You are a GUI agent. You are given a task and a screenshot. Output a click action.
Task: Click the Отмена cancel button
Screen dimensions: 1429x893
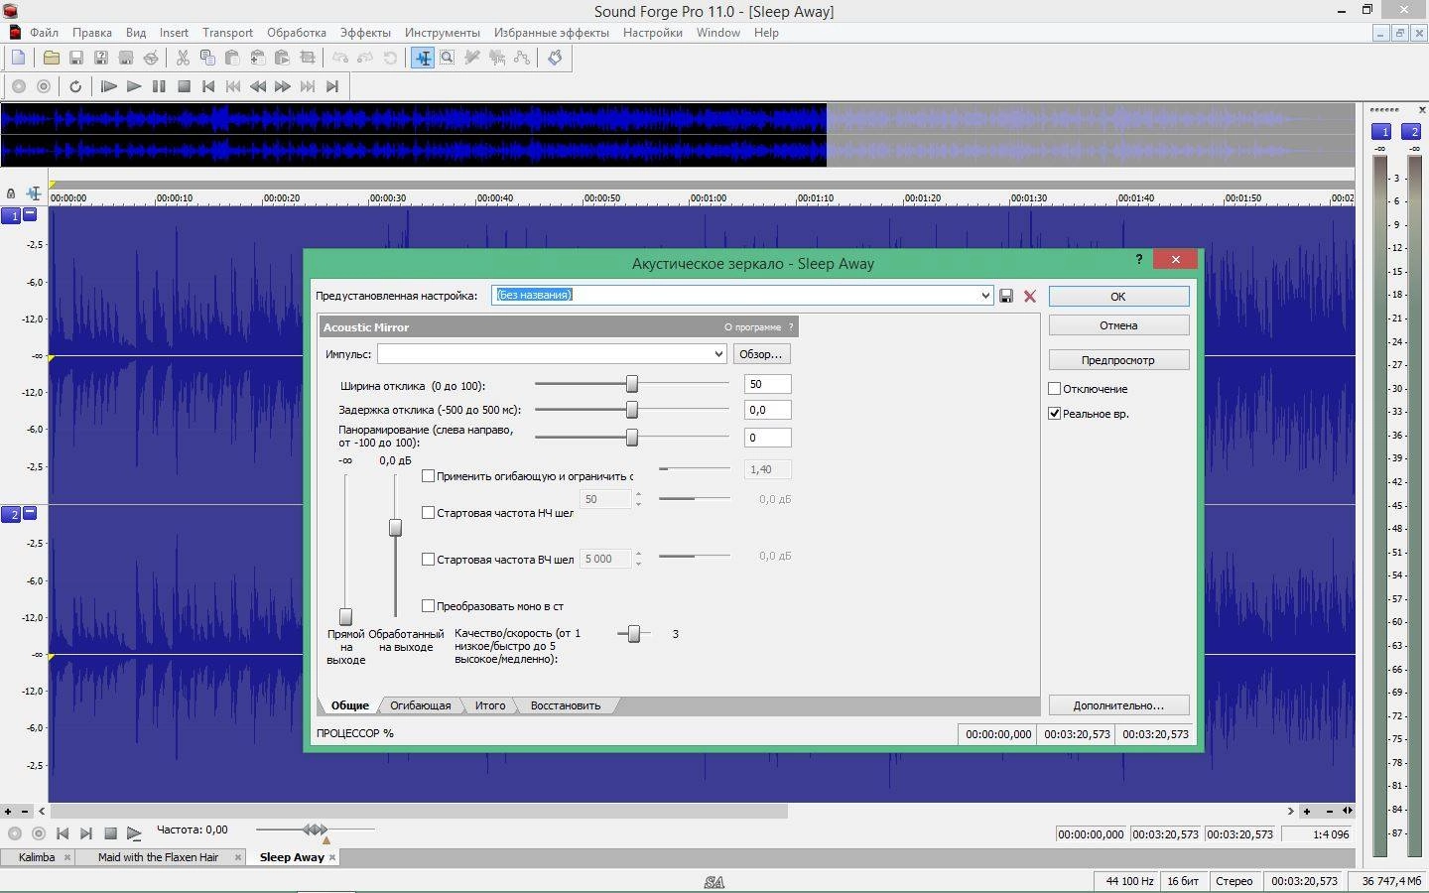(x=1118, y=325)
